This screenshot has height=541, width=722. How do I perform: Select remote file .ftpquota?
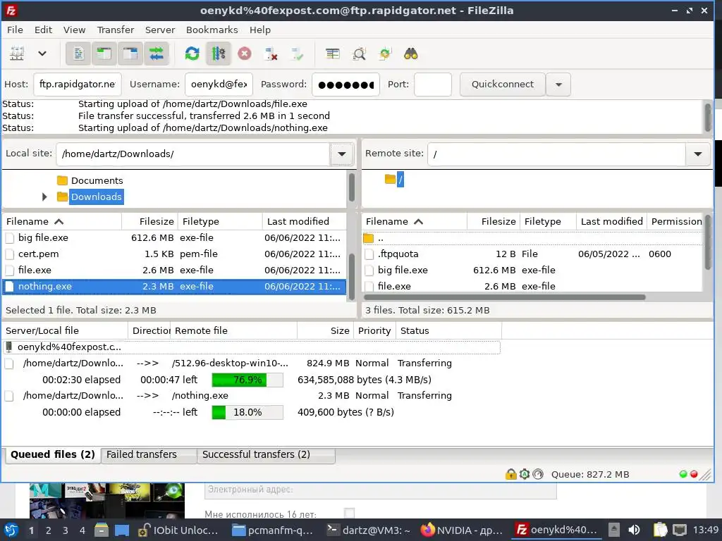tap(532, 254)
